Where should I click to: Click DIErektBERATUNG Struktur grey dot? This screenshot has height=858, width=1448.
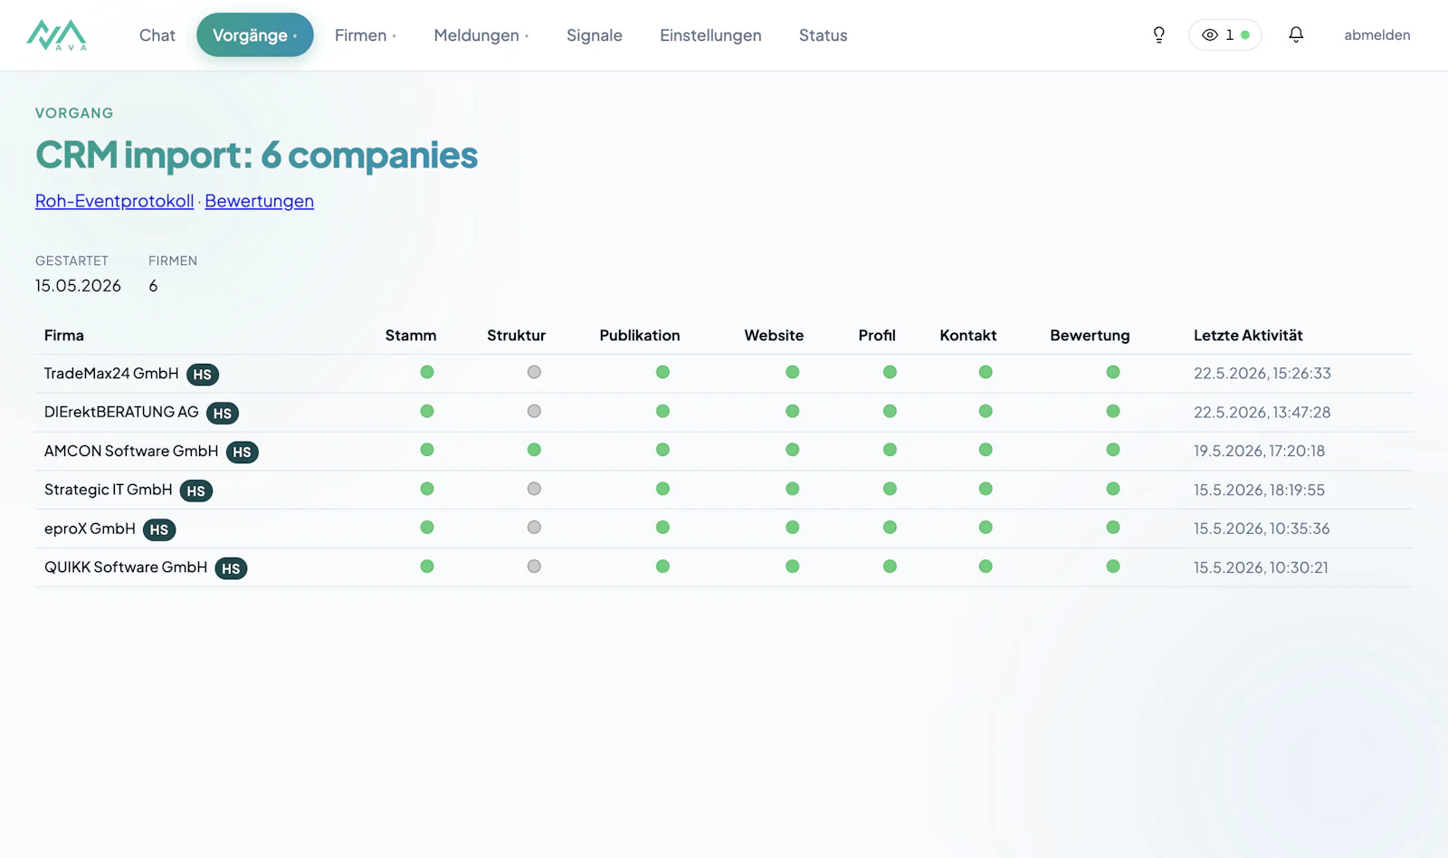tap(534, 411)
